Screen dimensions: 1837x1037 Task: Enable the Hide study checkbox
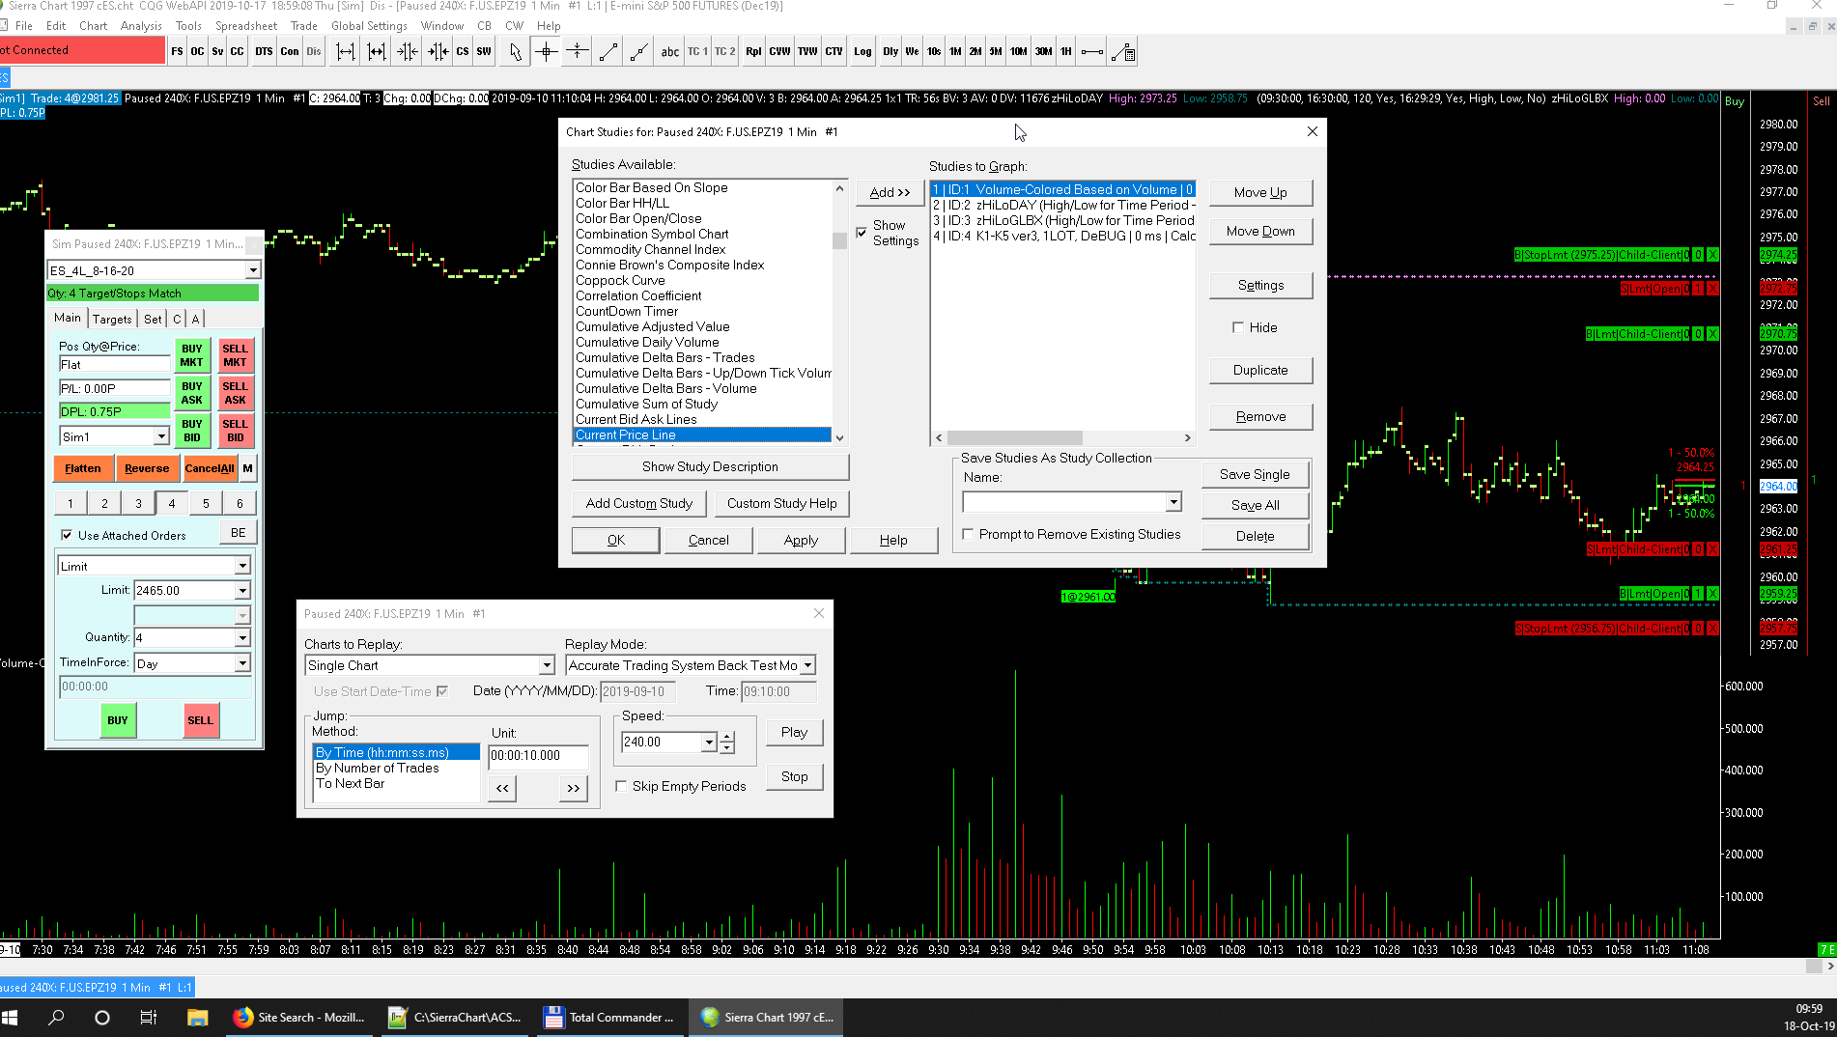pyautogui.click(x=1238, y=327)
